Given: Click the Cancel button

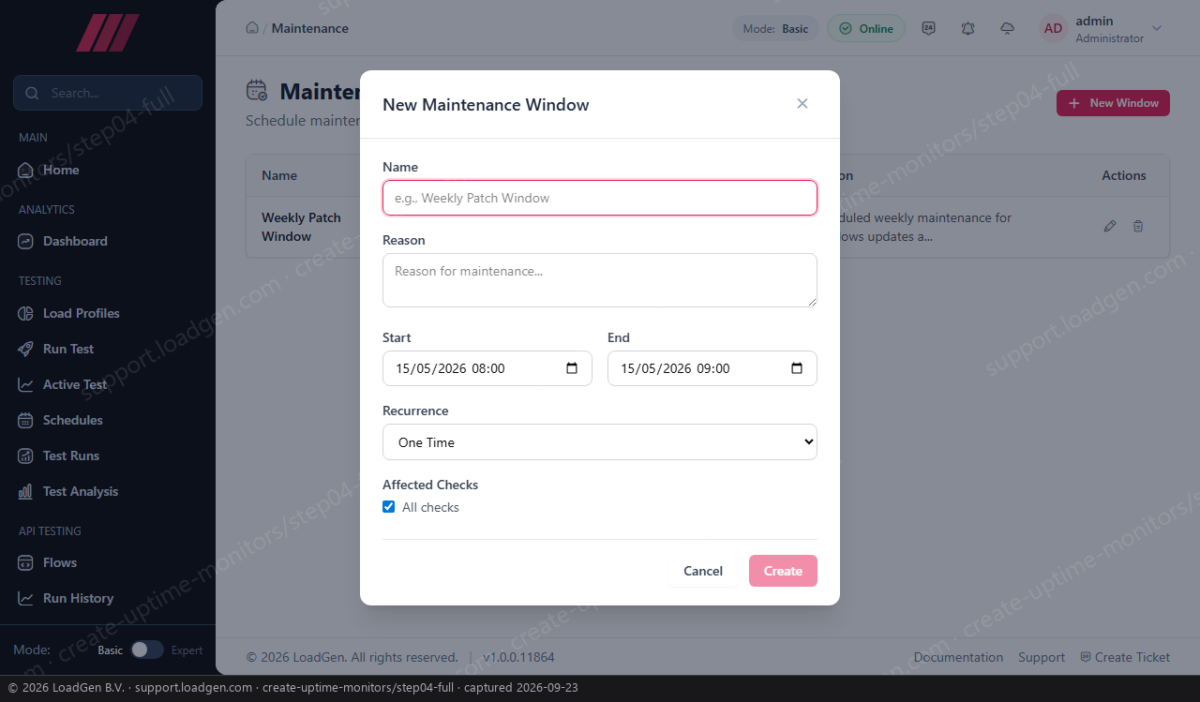Looking at the screenshot, I should click(x=703, y=571).
